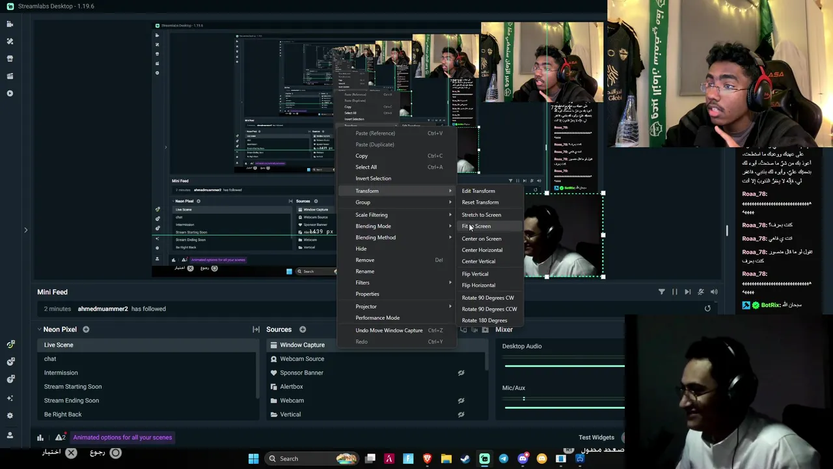This screenshot has width=833, height=469.
Task: Choose Copy in context menu
Action: (x=397, y=156)
